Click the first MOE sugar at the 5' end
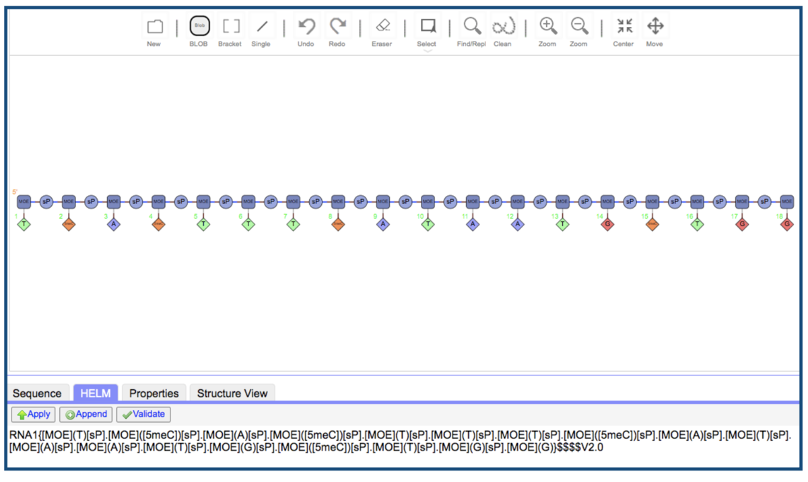 click(24, 201)
